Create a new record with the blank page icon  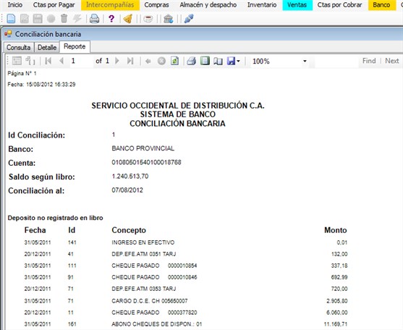[x=11, y=19]
